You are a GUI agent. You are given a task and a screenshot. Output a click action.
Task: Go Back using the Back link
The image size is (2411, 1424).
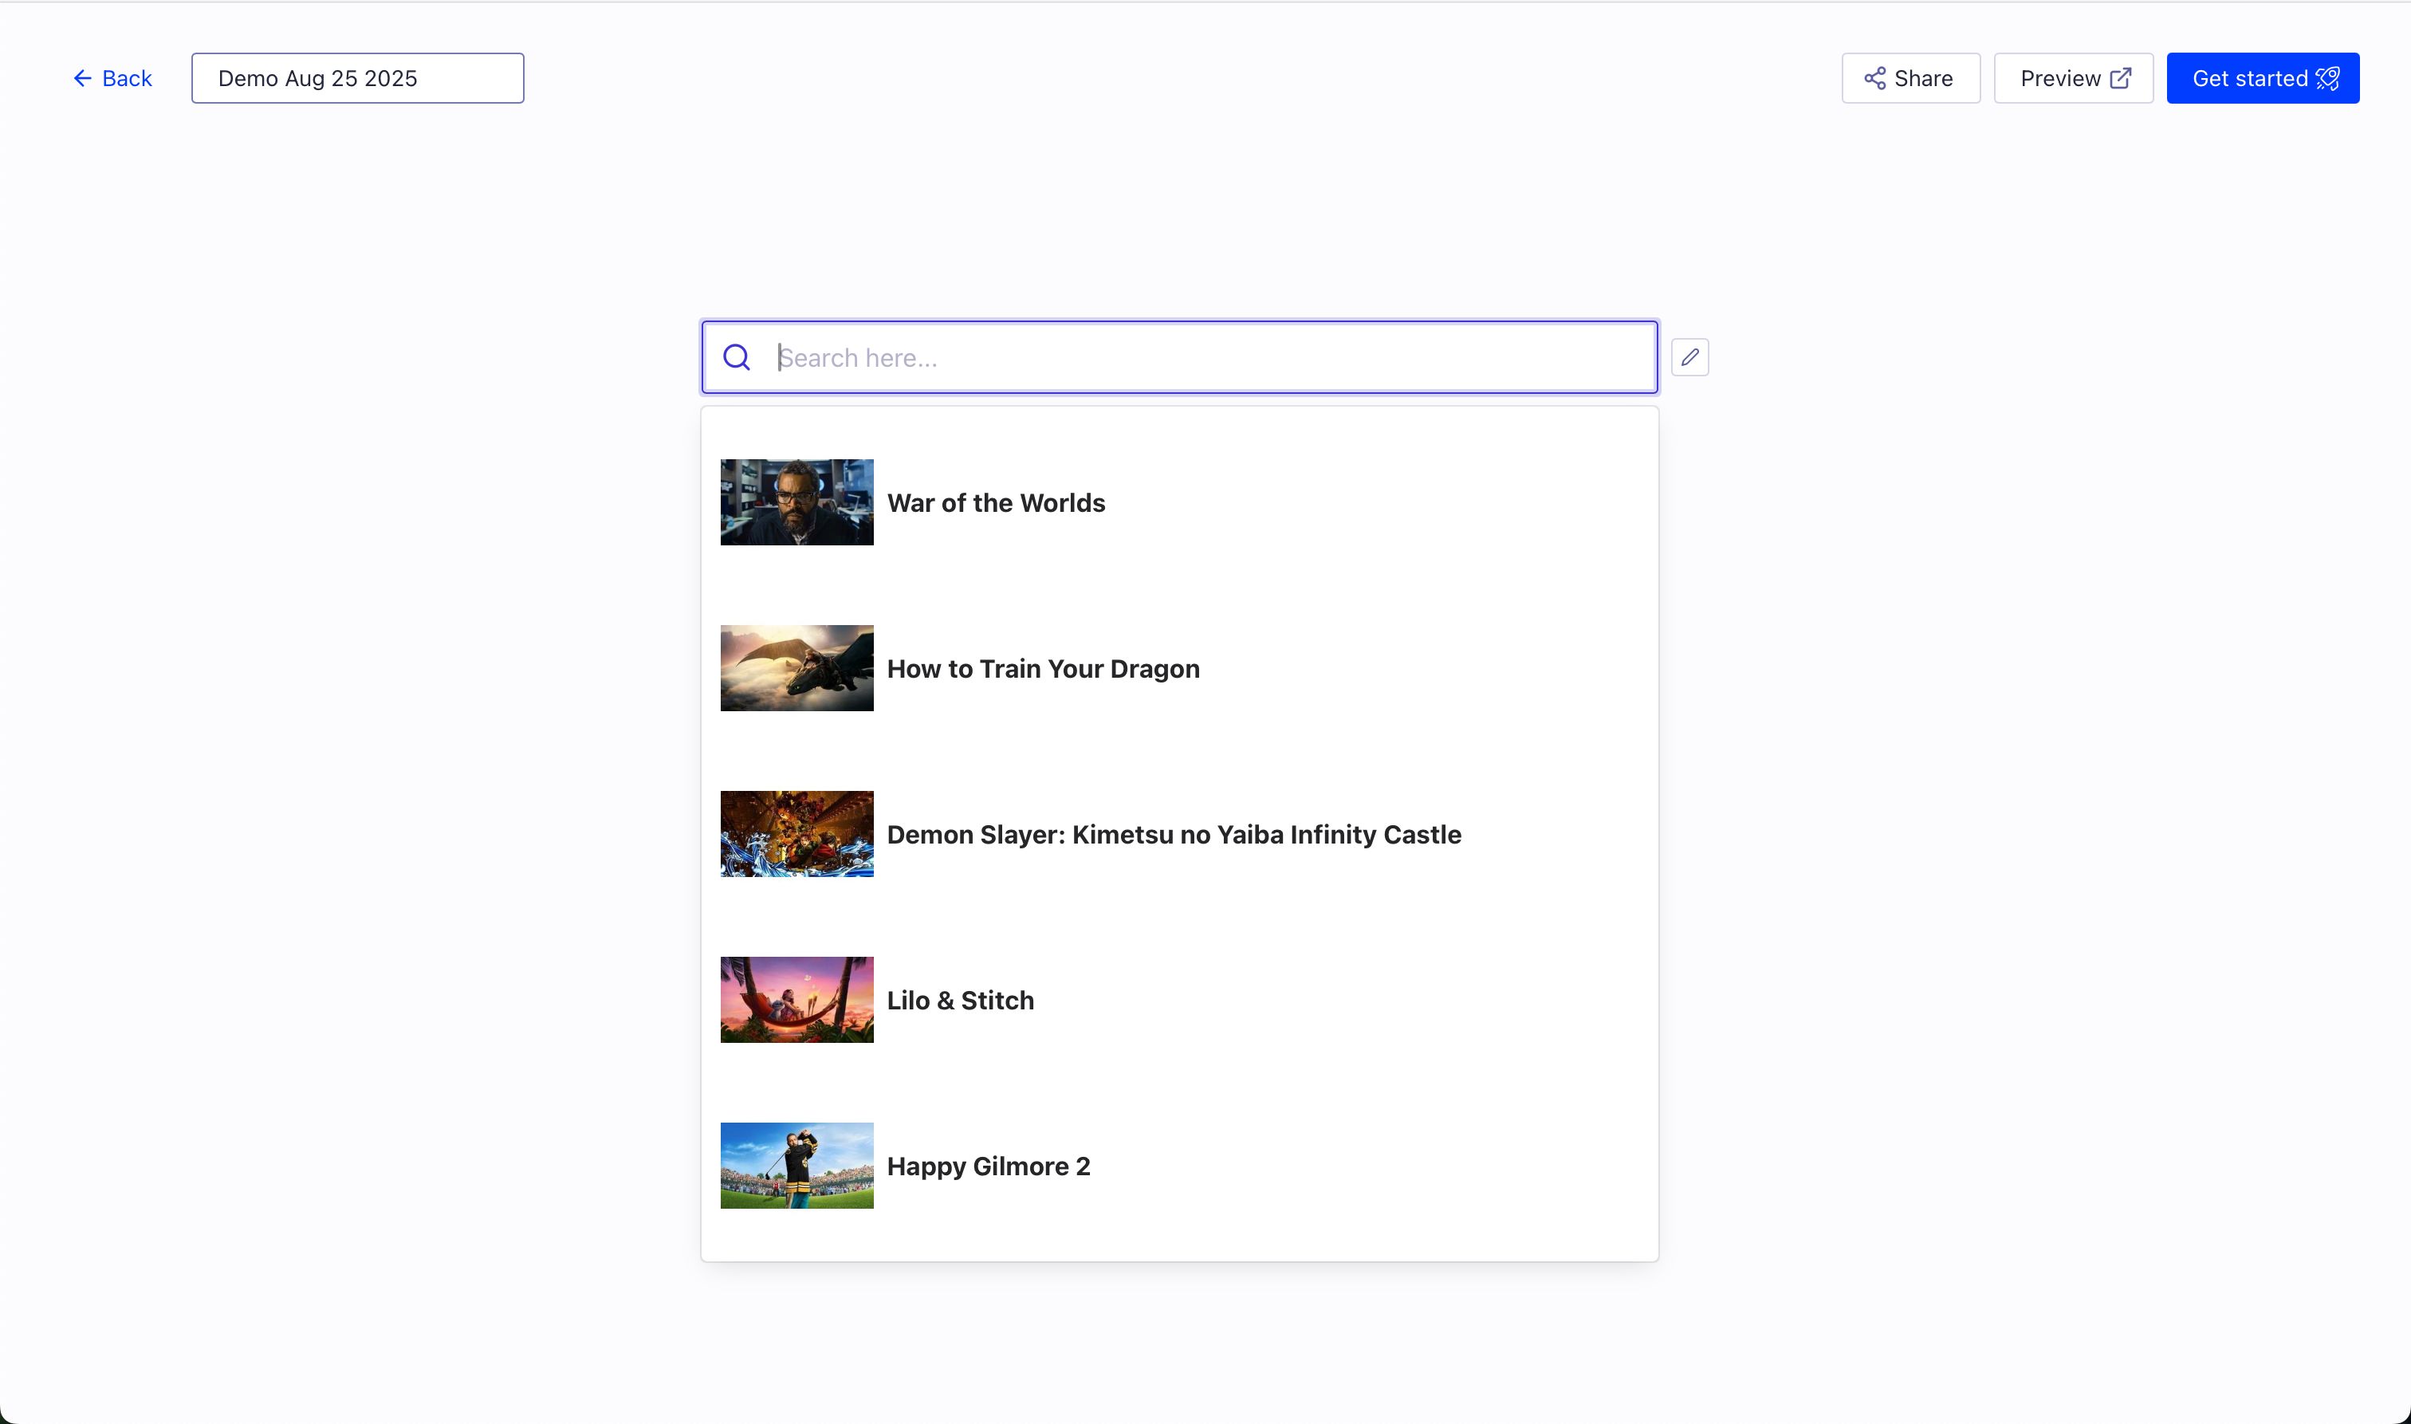[113, 79]
